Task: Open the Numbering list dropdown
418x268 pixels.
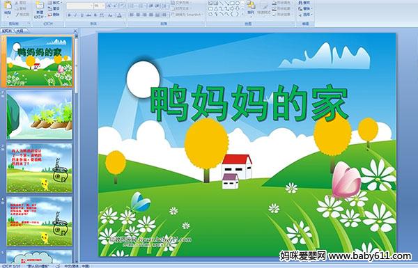Action: click(142, 6)
